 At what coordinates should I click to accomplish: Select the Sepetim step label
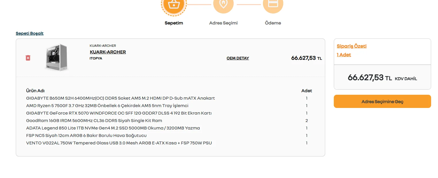pyautogui.click(x=174, y=23)
